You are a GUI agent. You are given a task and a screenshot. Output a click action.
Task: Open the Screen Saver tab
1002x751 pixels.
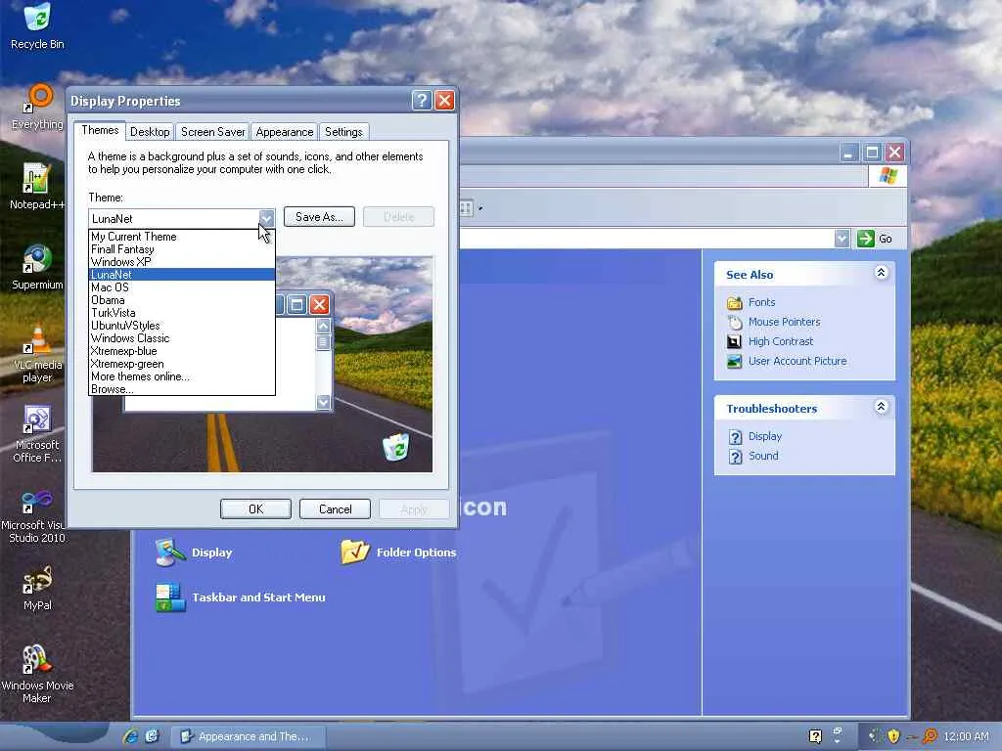pos(212,132)
